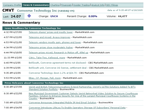The width and height of the screenshot is (149, 112).
Task: Open 'Telecom shares' prices end mostly lower' headline
Action: [51, 32]
